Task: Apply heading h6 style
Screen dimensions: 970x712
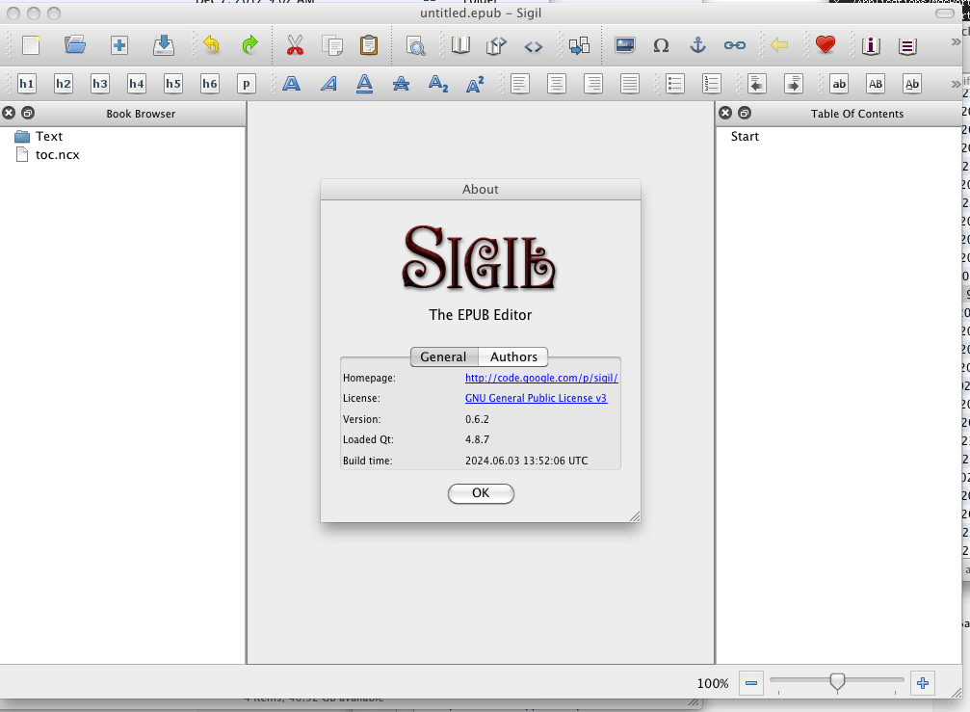Action: click(210, 84)
